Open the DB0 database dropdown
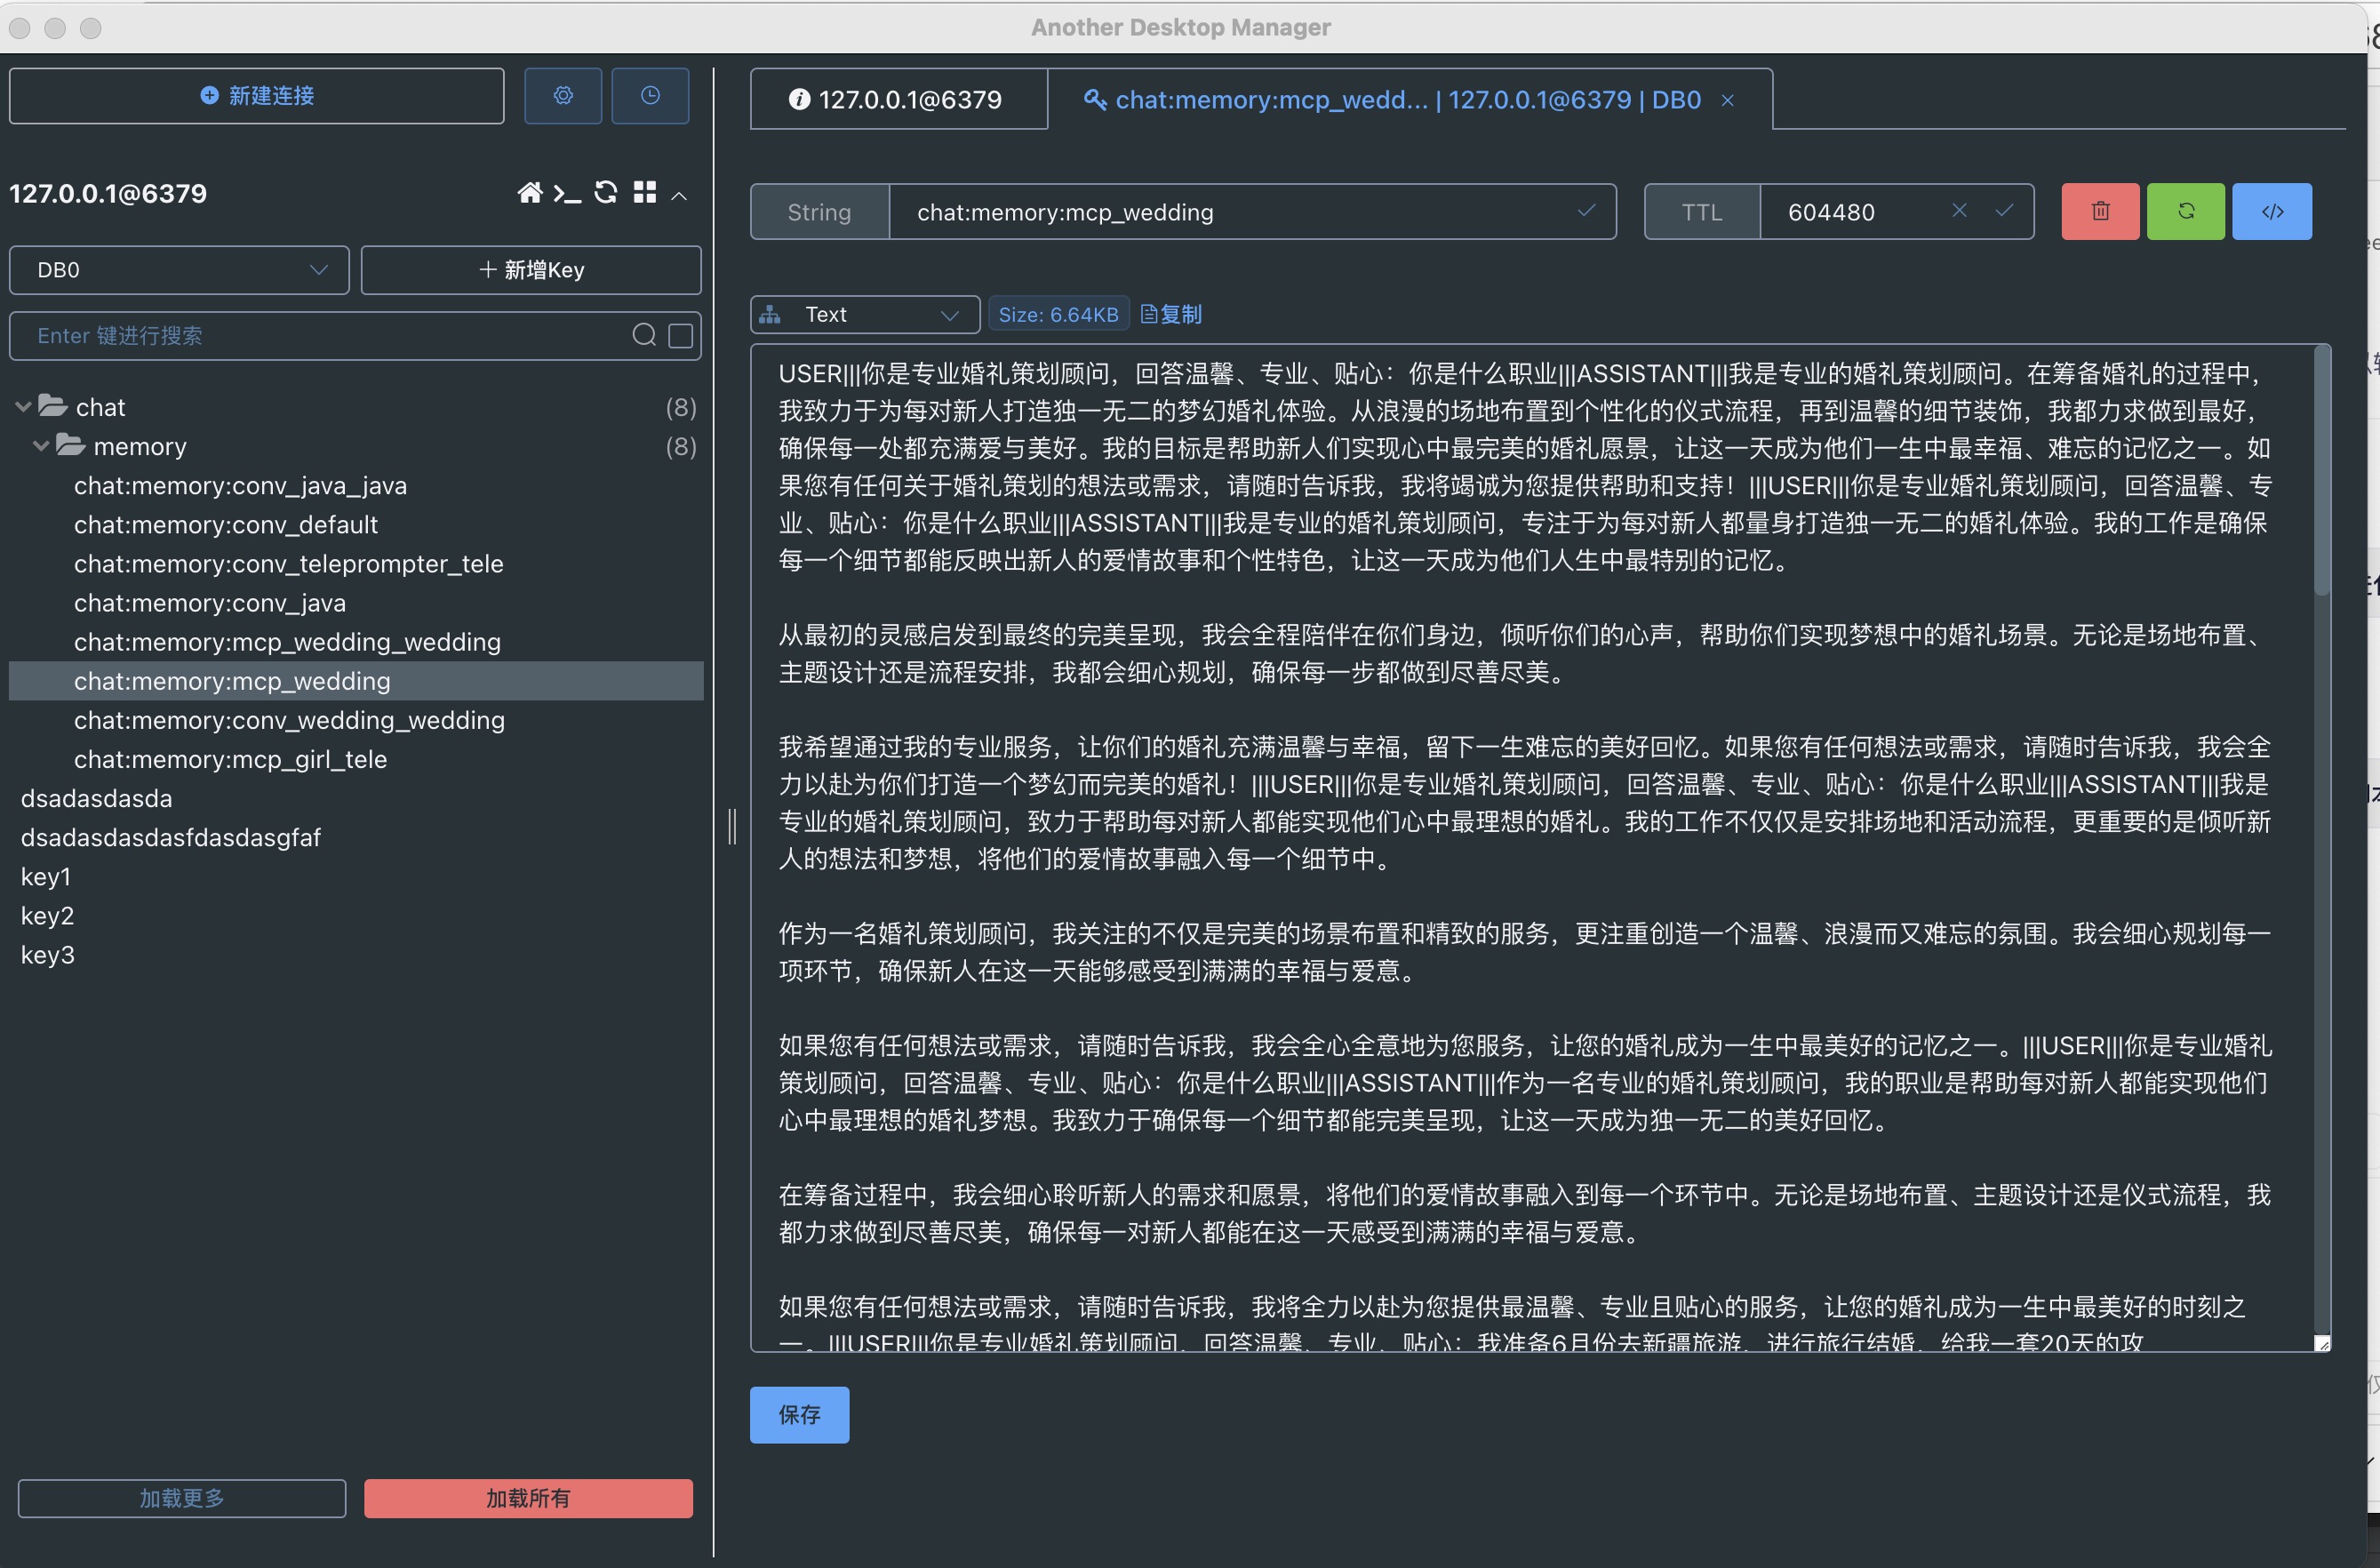2380x1568 pixels. click(180, 270)
